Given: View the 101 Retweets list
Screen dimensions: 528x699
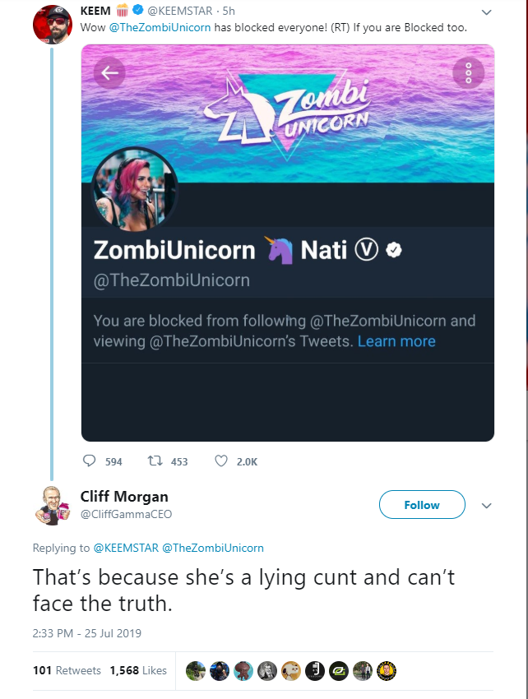Looking at the screenshot, I should pos(67,670).
